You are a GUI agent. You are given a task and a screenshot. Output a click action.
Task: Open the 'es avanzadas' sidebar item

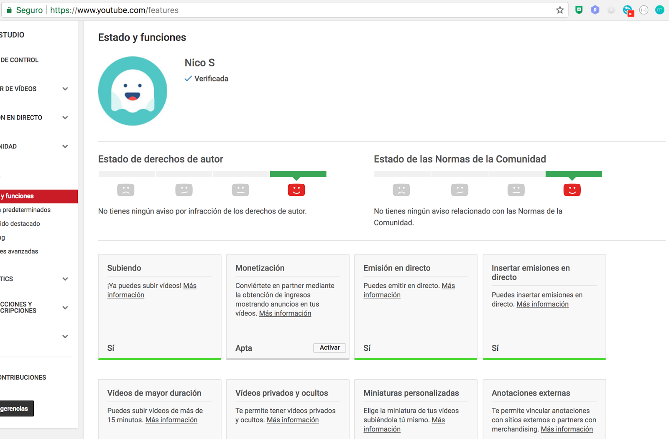coord(19,251)
